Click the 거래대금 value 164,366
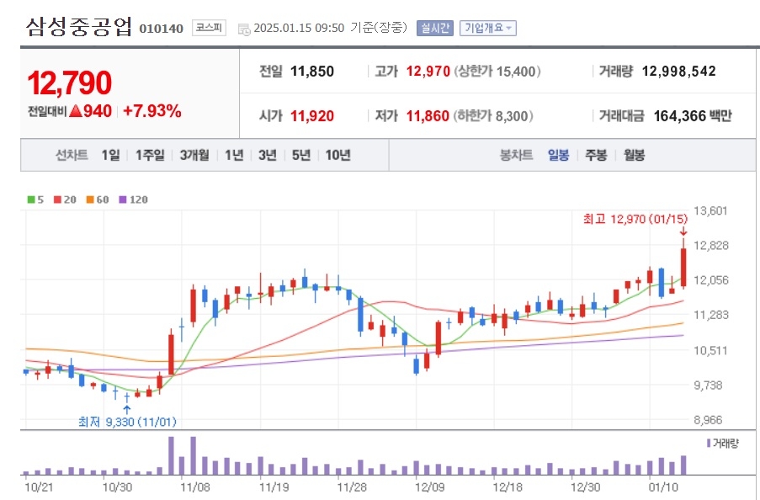The width and height of the screenshot is (760, 500). tap(679, 116)
